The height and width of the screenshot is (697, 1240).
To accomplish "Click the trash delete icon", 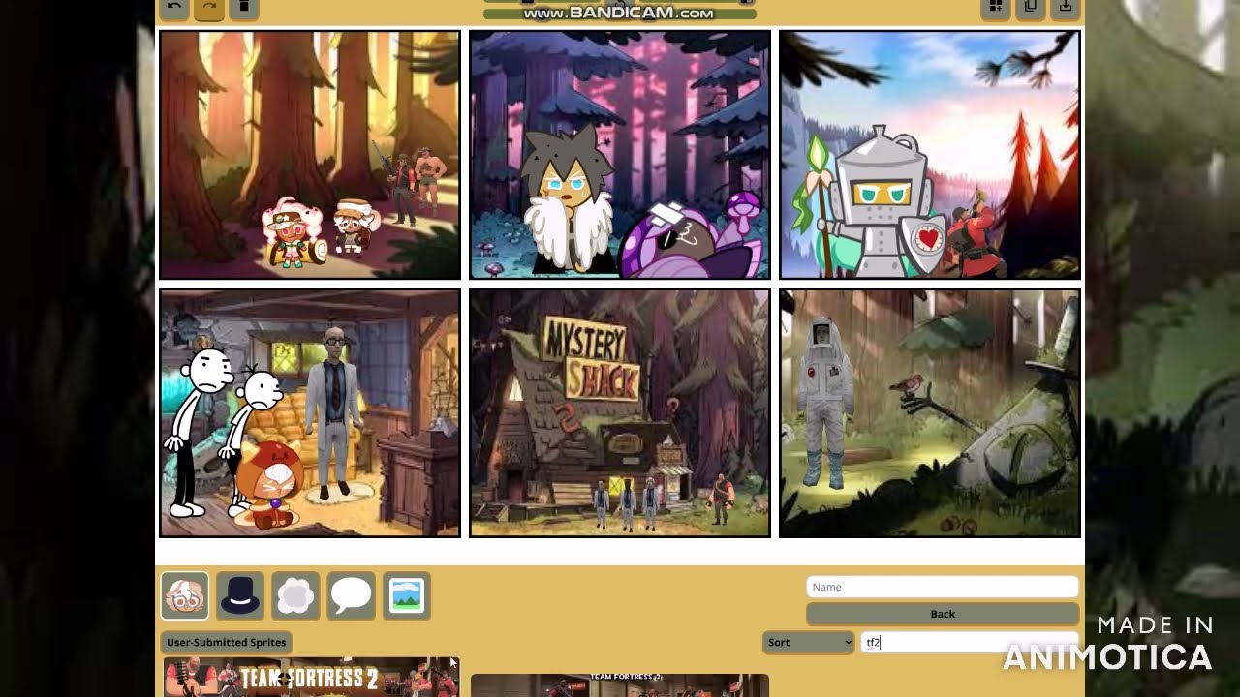I will [x=243, y=8].
